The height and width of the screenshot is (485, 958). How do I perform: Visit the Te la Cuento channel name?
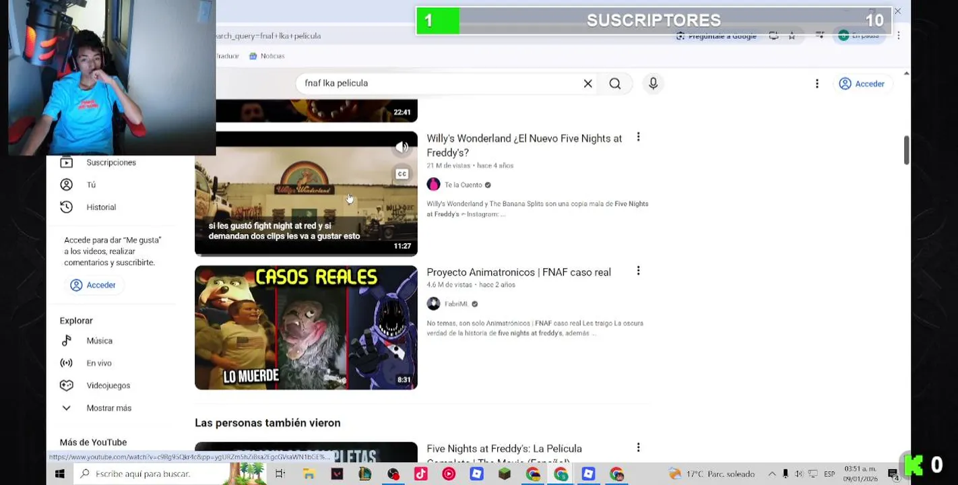pyautogui.click(x=464, y=185)
